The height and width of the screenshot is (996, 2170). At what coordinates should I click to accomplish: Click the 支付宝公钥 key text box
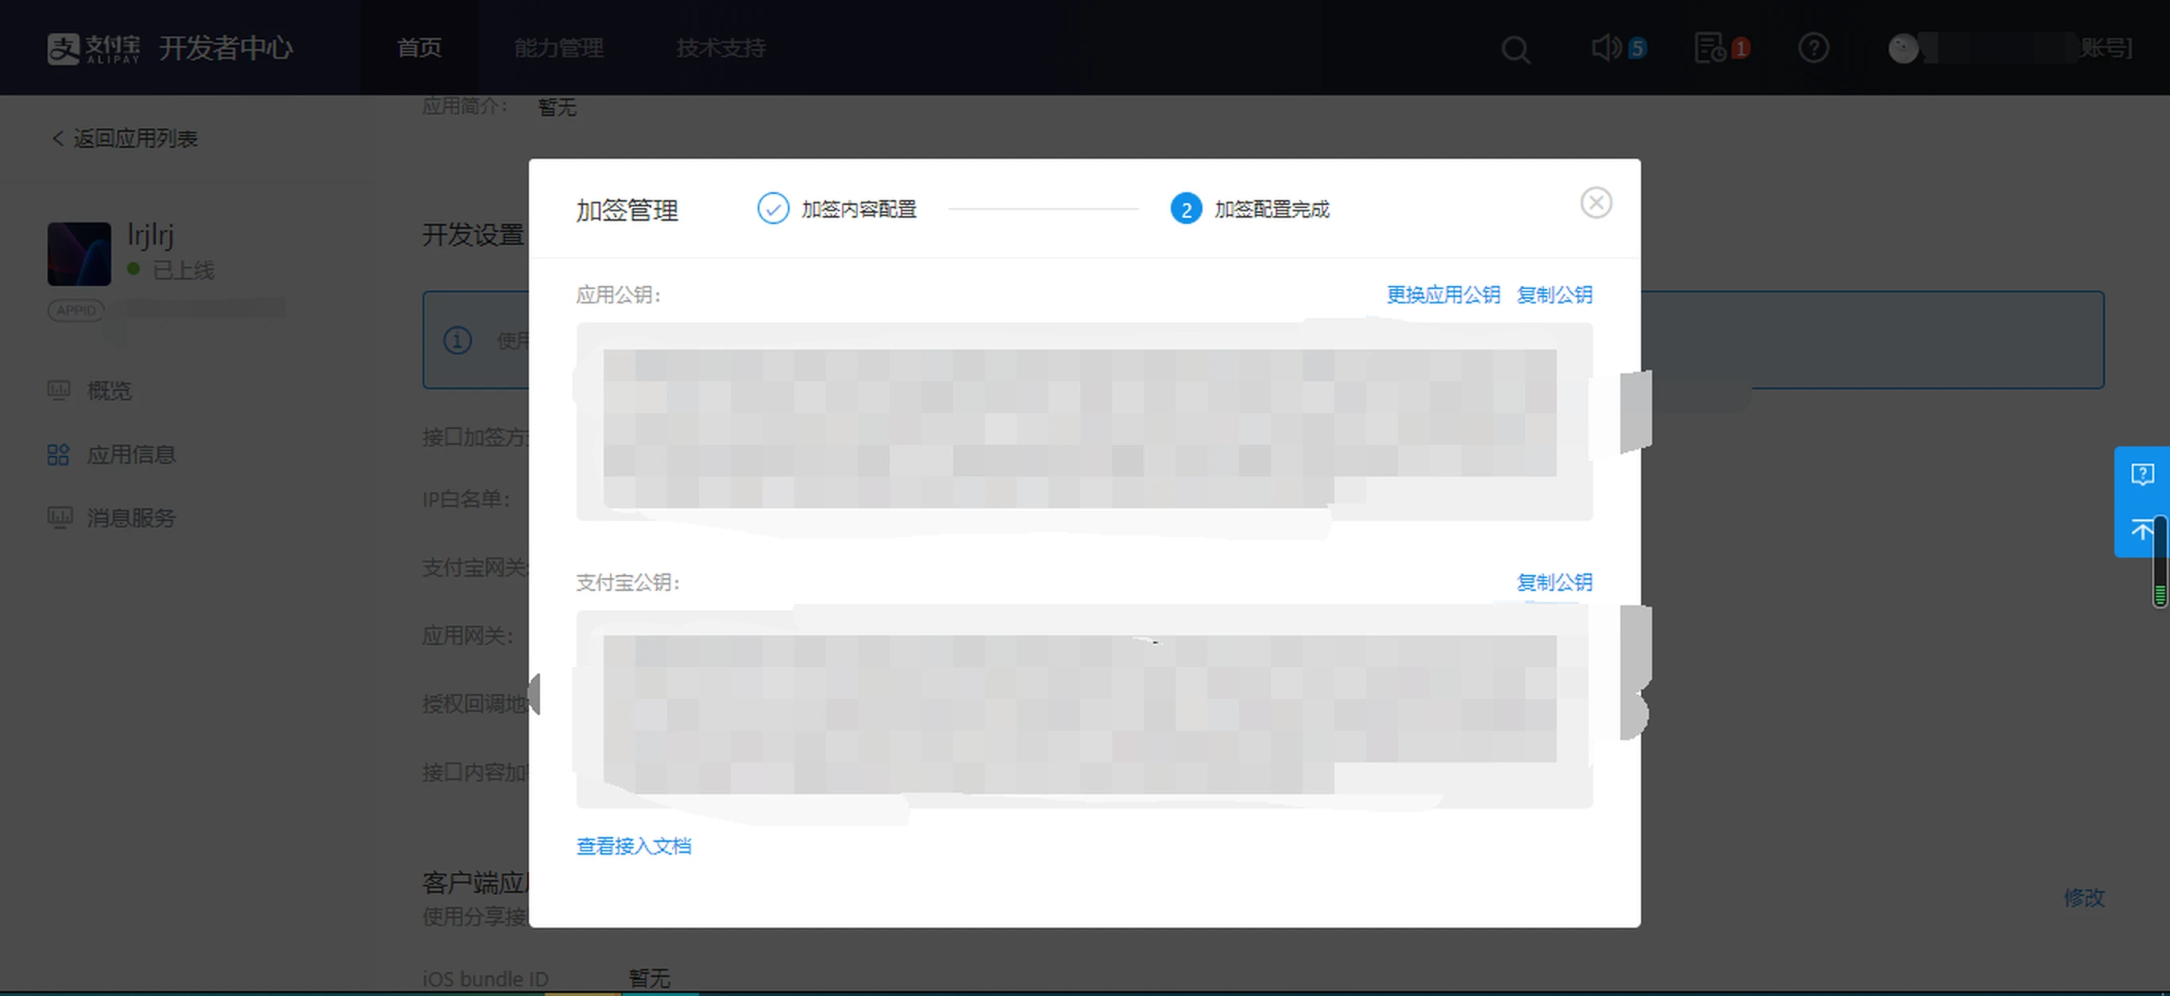1084,708
